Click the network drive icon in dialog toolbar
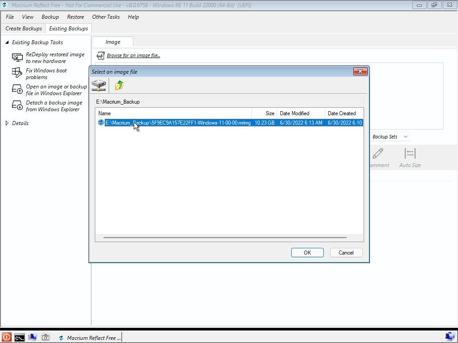This screenshot has width=458, height=343. [99, 85]
